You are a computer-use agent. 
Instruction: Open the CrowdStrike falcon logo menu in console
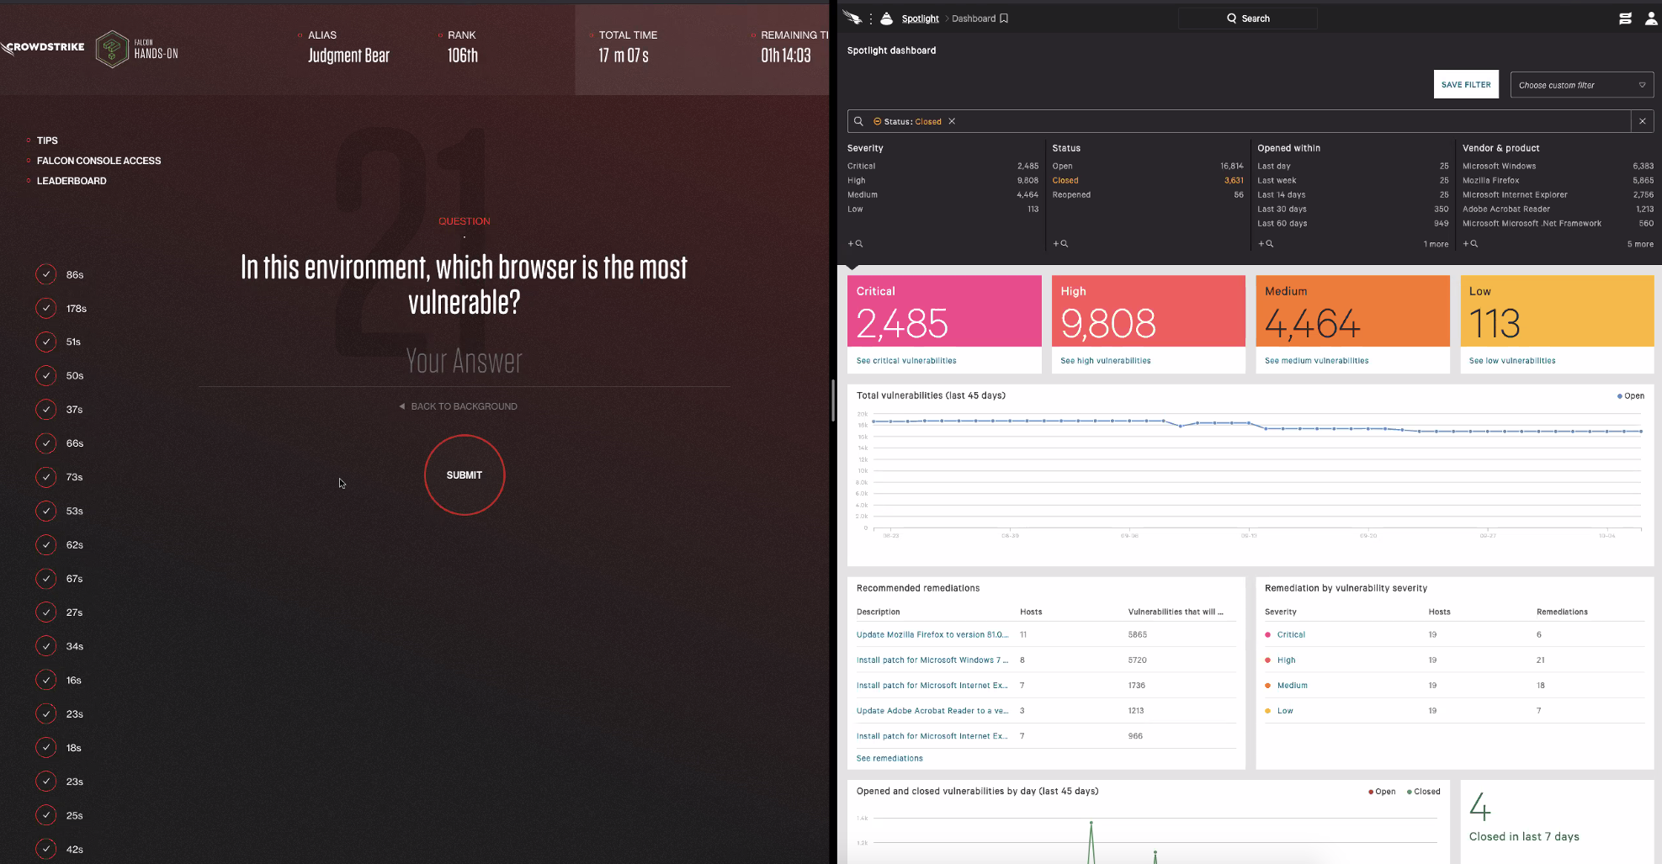coord(852,18)
